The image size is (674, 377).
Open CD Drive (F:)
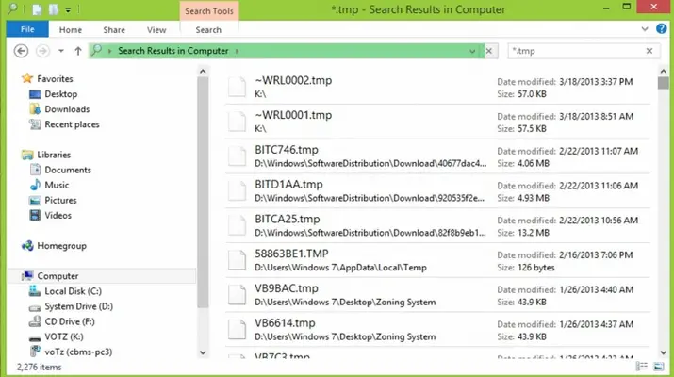pos(69,321)
